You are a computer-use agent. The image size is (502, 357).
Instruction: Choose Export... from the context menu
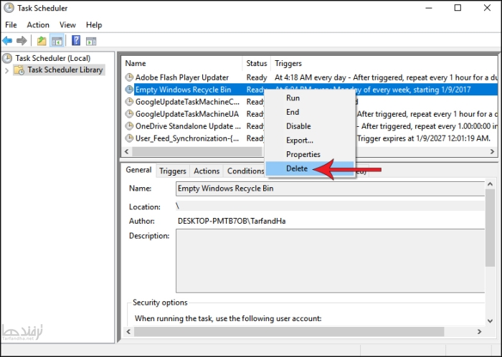click(x=310, y=140)
